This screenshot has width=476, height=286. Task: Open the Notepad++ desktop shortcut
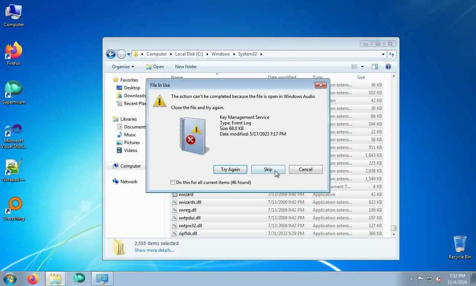[14, 171]
